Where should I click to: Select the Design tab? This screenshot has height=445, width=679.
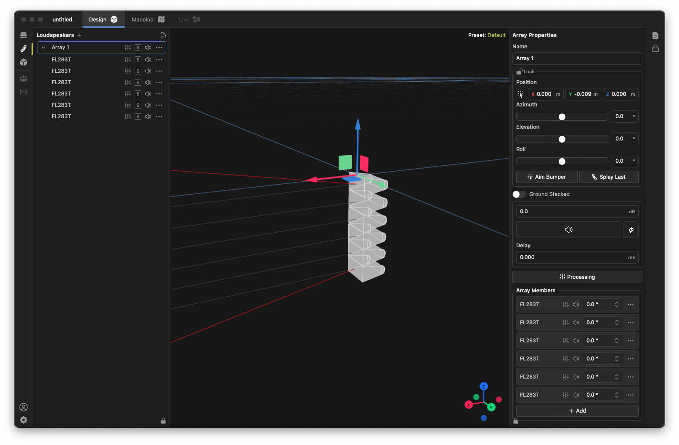point(103,20)
